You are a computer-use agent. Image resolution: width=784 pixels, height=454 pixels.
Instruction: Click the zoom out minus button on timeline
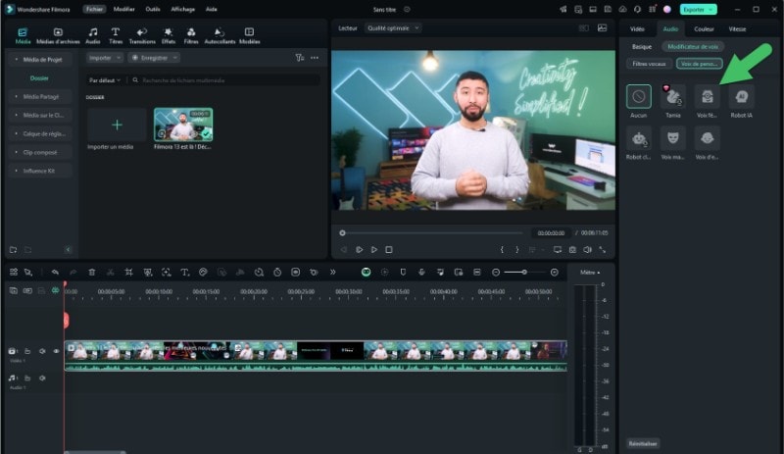[496, 273]
